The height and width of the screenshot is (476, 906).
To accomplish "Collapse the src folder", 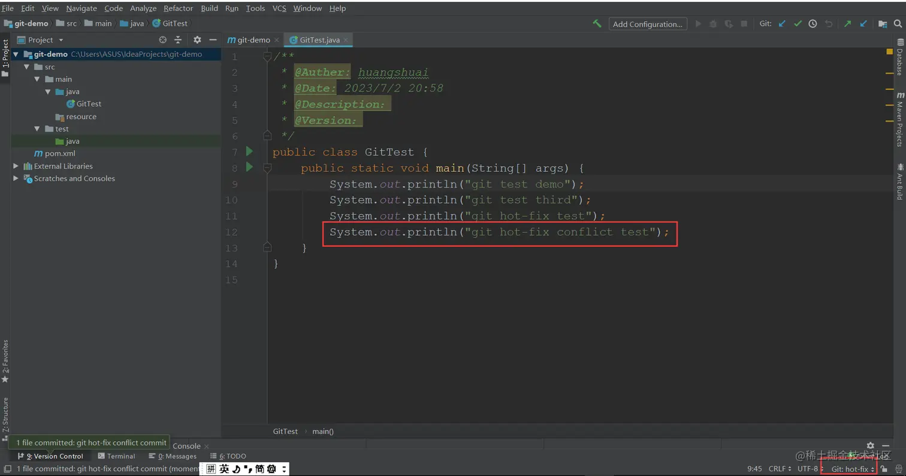I will click(26, 66).
